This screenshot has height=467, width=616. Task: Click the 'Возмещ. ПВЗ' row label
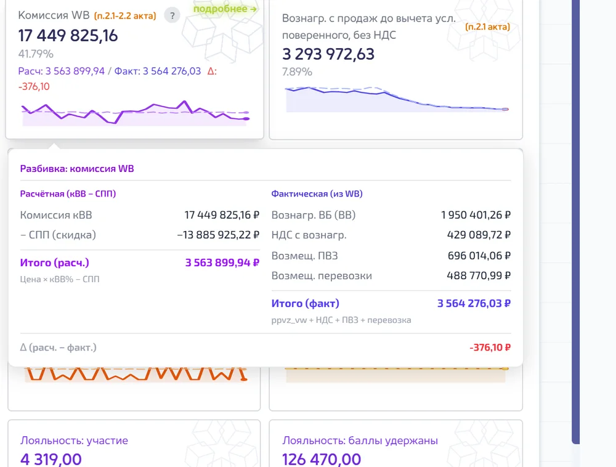point(305,256)
